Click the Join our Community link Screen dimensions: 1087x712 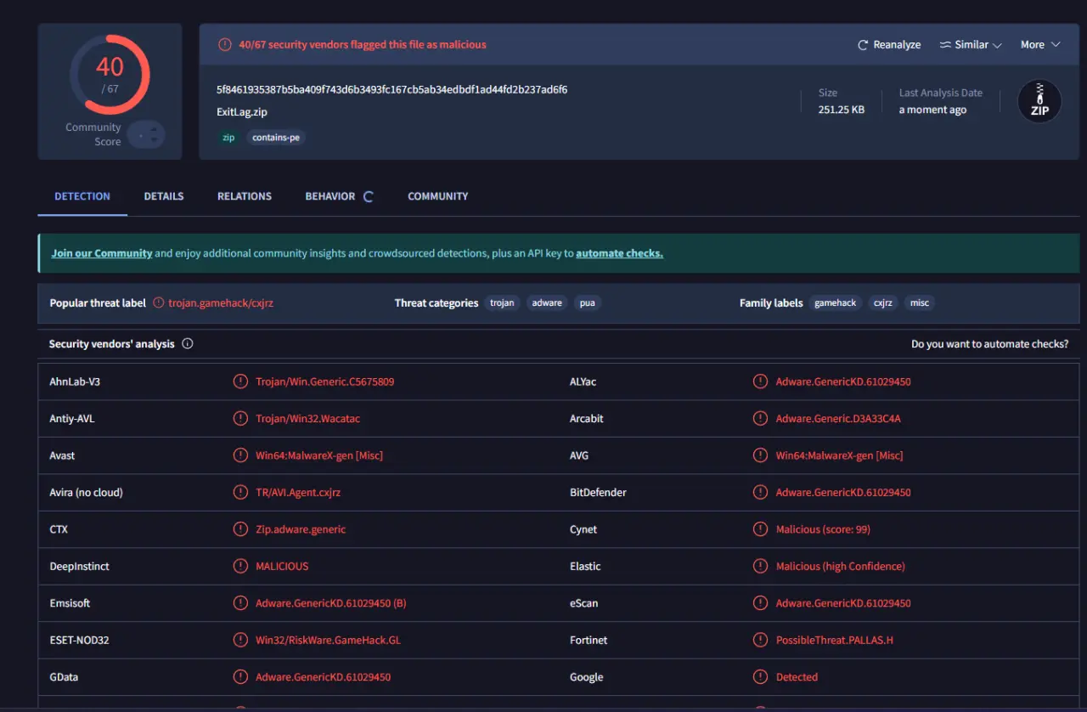[x=102, y=253]
